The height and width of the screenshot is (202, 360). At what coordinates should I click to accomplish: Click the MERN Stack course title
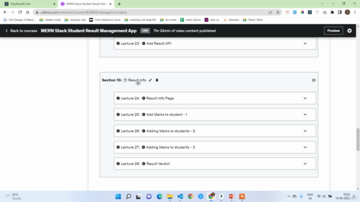[89, 31]
